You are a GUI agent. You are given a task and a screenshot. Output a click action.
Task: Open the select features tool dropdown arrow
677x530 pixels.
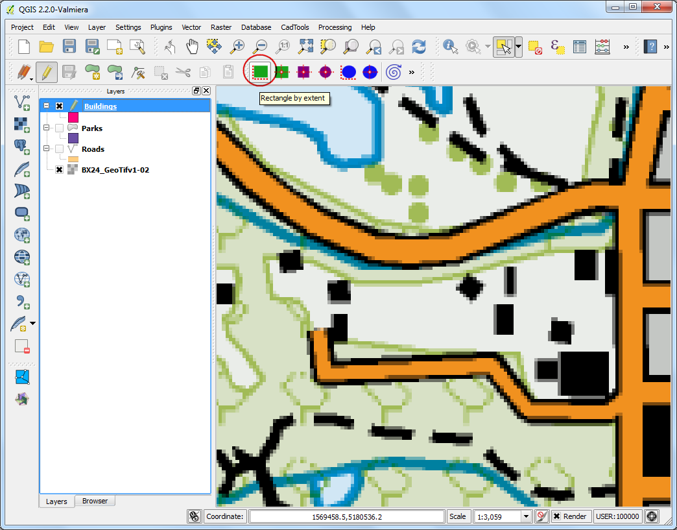[518, 47]
